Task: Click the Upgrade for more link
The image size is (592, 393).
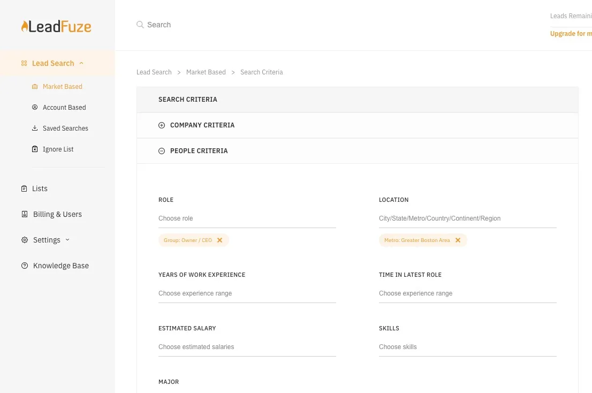Action: 571,34
